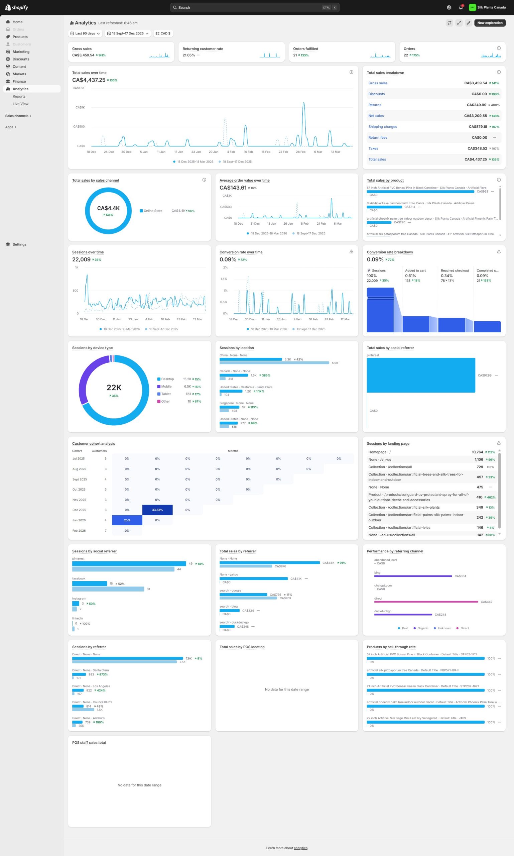514x856 pixels.
Task: Click the New exploration button
Action: coord(489,23)
